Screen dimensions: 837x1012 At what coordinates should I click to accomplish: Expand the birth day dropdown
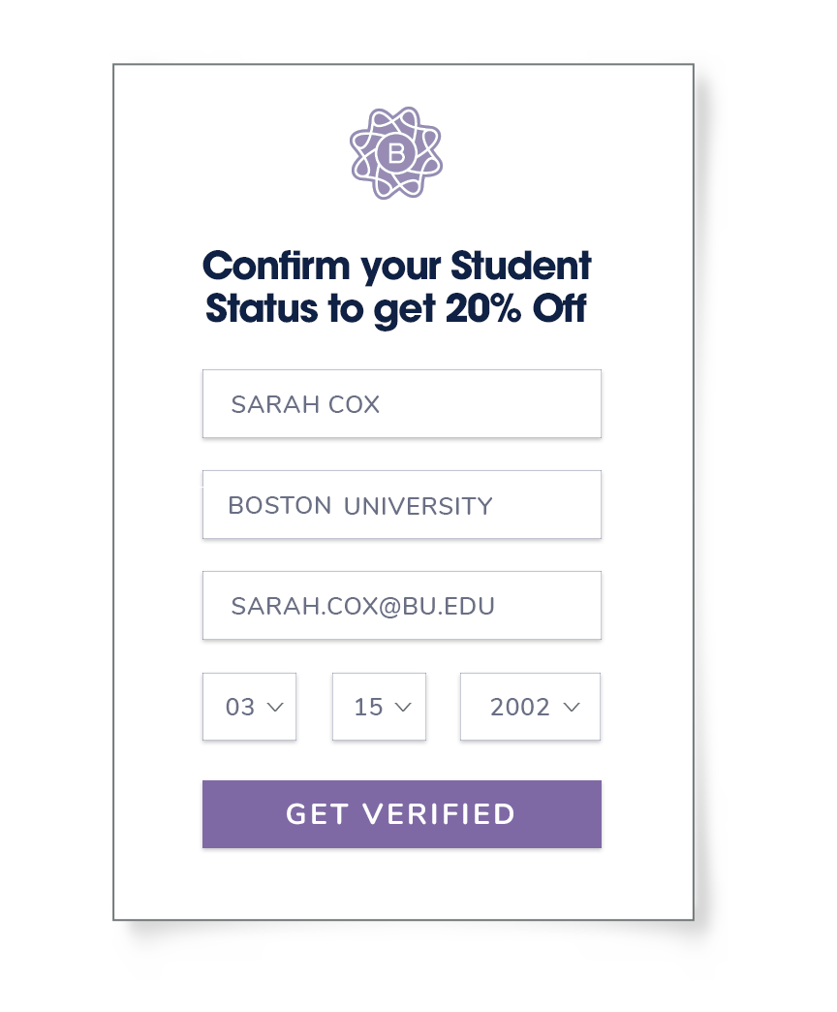point(379,707)
